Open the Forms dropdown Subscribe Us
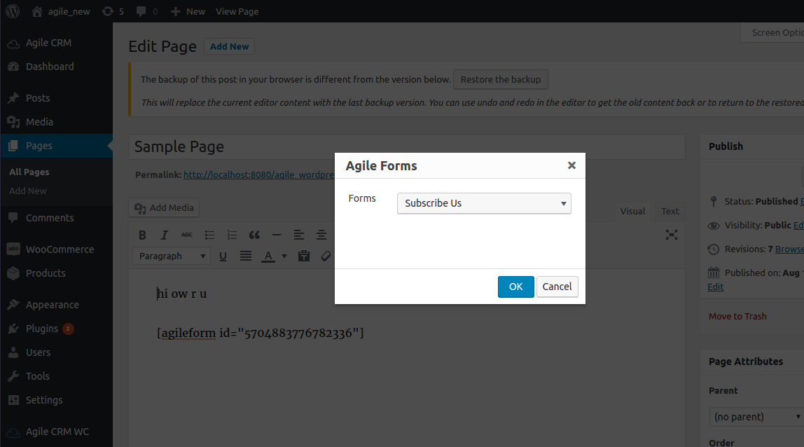The width and height of the screenshot is (804, 447). [x=484, y=203]
